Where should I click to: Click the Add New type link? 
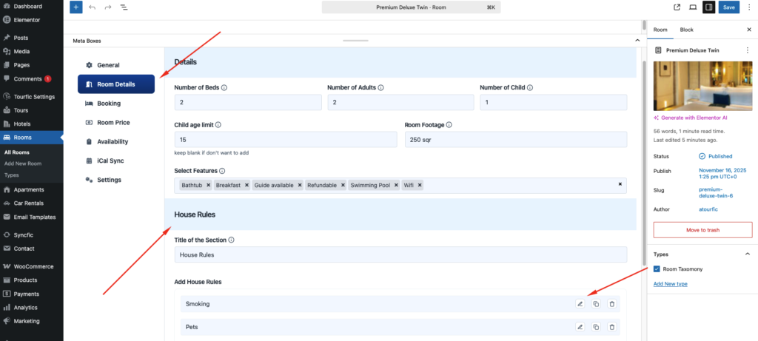coord(671,284)
